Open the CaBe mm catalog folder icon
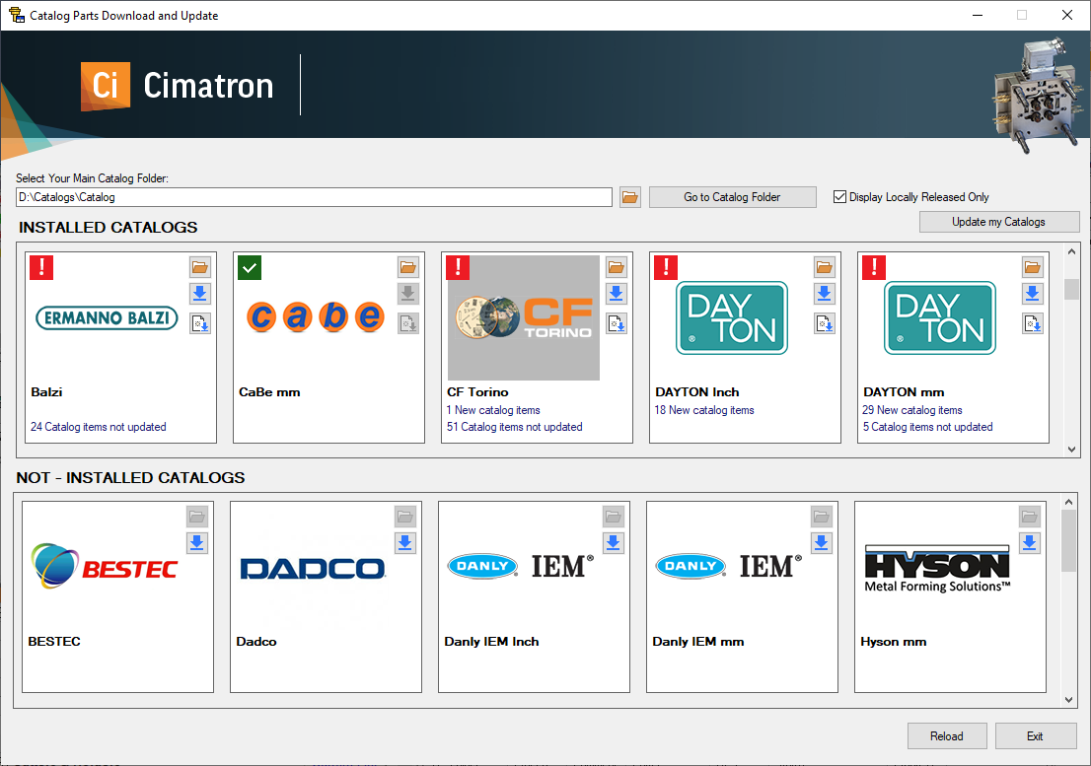1091x766 pixels. tap(408, 267)
